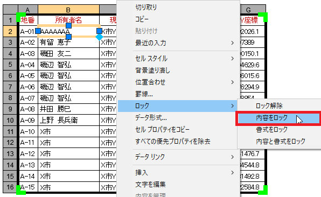
Task: Click cell A-15
Action: 28,187
